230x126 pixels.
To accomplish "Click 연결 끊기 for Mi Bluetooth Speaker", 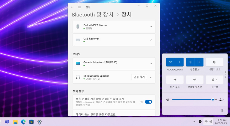I will point(139,77).
